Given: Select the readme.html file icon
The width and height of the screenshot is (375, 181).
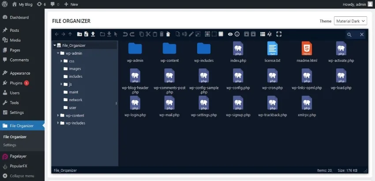Looking at the screenshot, I should point(307,48).
